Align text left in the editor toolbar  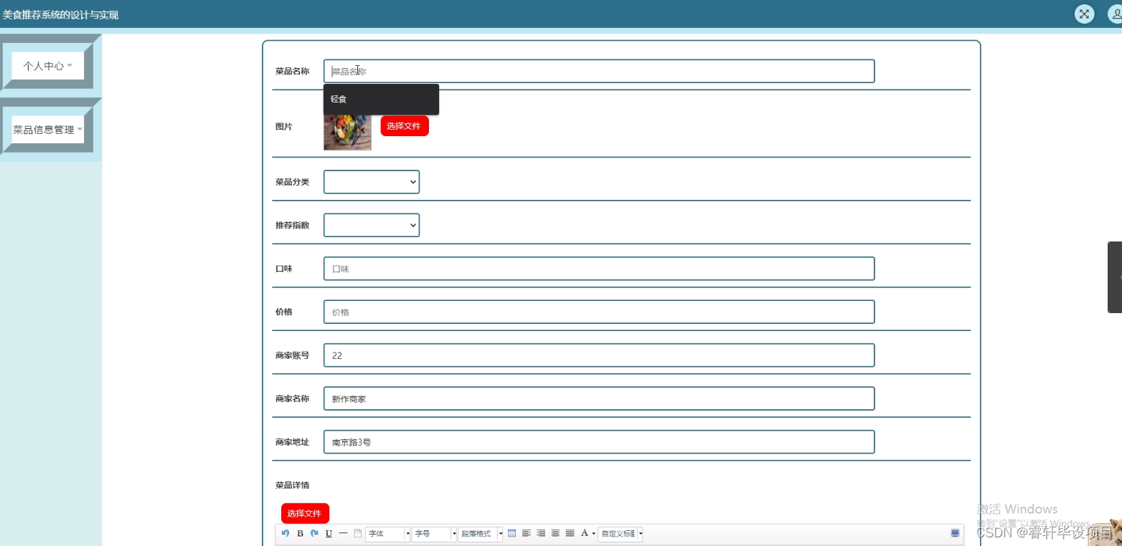coord(527,533)
